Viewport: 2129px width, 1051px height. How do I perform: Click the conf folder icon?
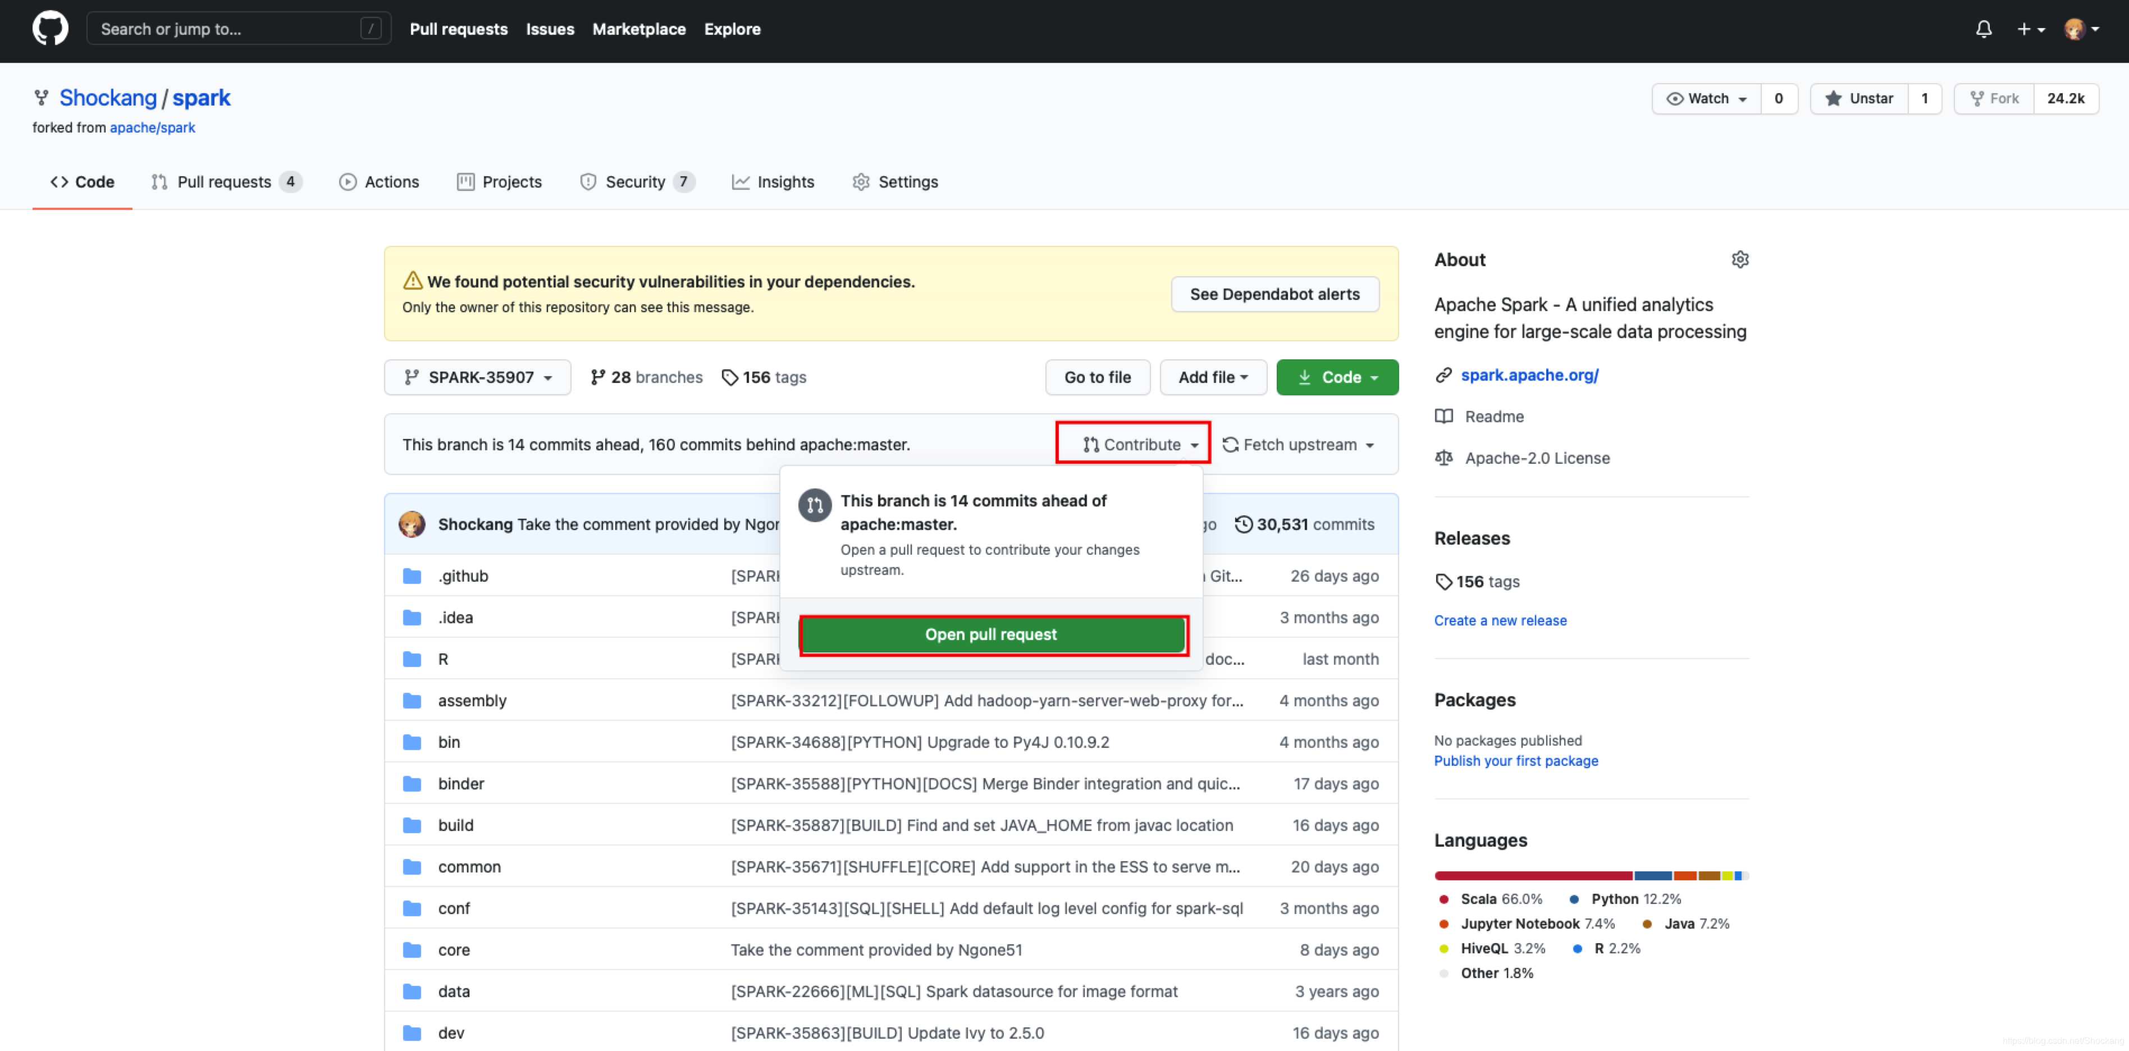(x=412, y=908)
